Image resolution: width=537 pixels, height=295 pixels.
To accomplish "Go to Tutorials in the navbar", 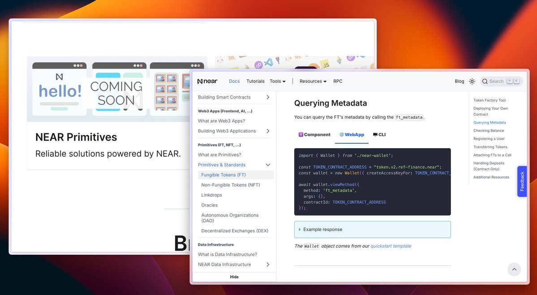I will [x=255, y=81].
